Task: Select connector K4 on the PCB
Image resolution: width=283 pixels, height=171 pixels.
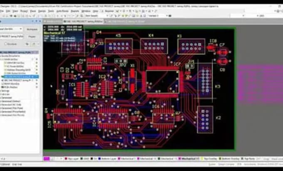Action: 154,46
